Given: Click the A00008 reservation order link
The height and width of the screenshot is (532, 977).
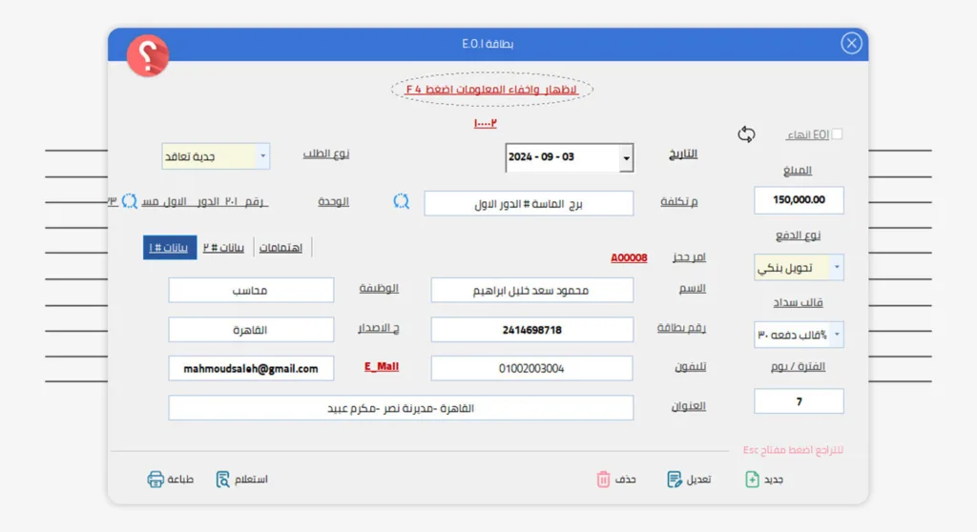Looking at the screenshot, I should [x=629, y=257].
